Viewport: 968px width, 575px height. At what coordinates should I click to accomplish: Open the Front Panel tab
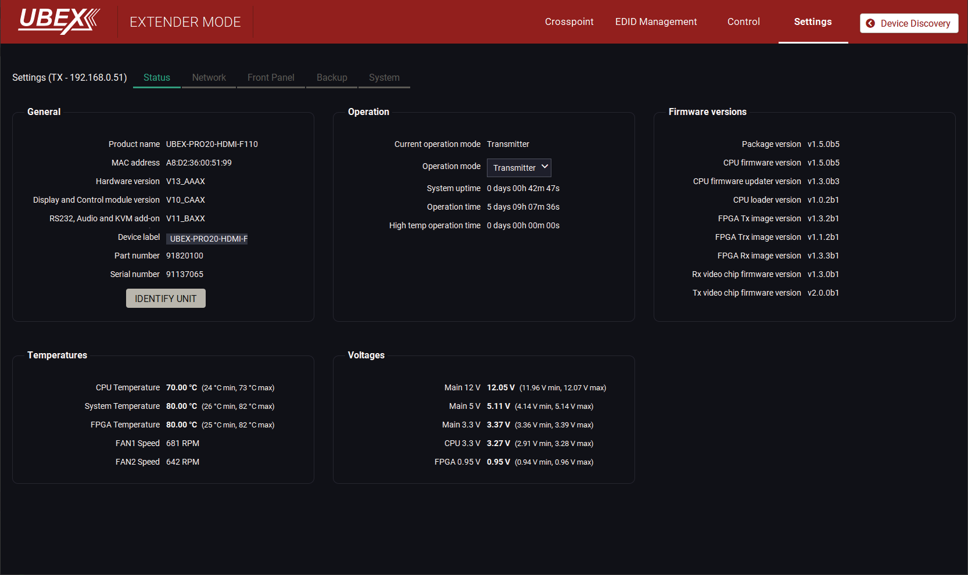[271, 77]
